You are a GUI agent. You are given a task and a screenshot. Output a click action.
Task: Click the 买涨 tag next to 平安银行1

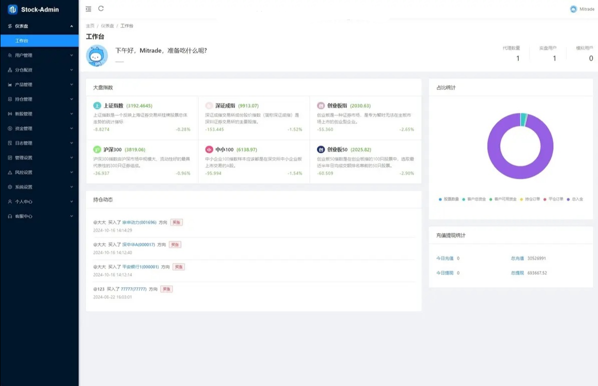[179, 267]
